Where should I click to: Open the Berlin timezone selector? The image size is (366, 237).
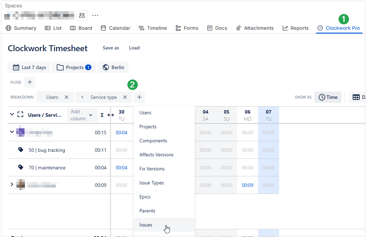tap(113, 67)
